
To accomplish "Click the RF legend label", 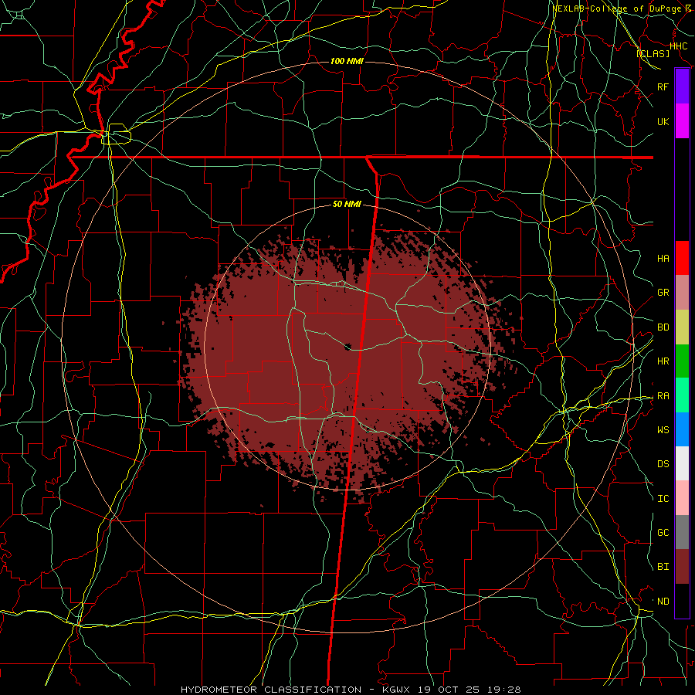I will tap(663, 86).
